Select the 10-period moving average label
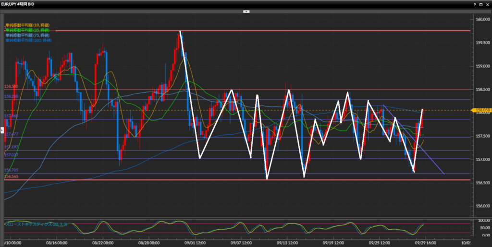The width and height of the screenshot is (492, 247). [x=27, y=25]
